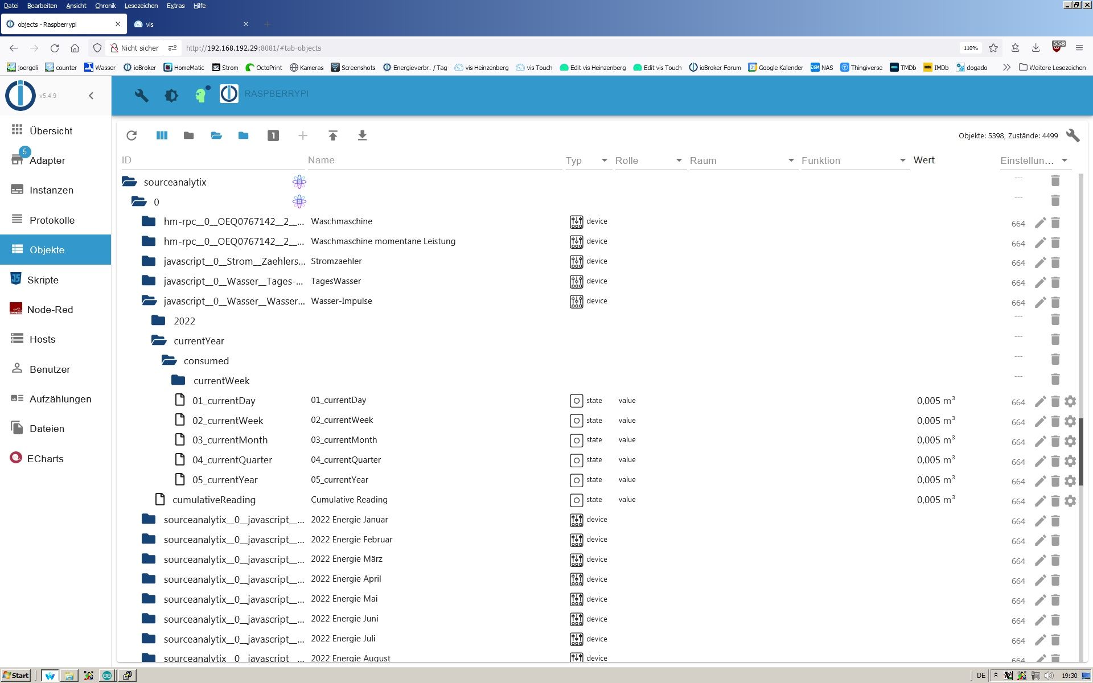1093x683 pixels.
Task: Open column visibility settings icon
Action: coord(162,135)
